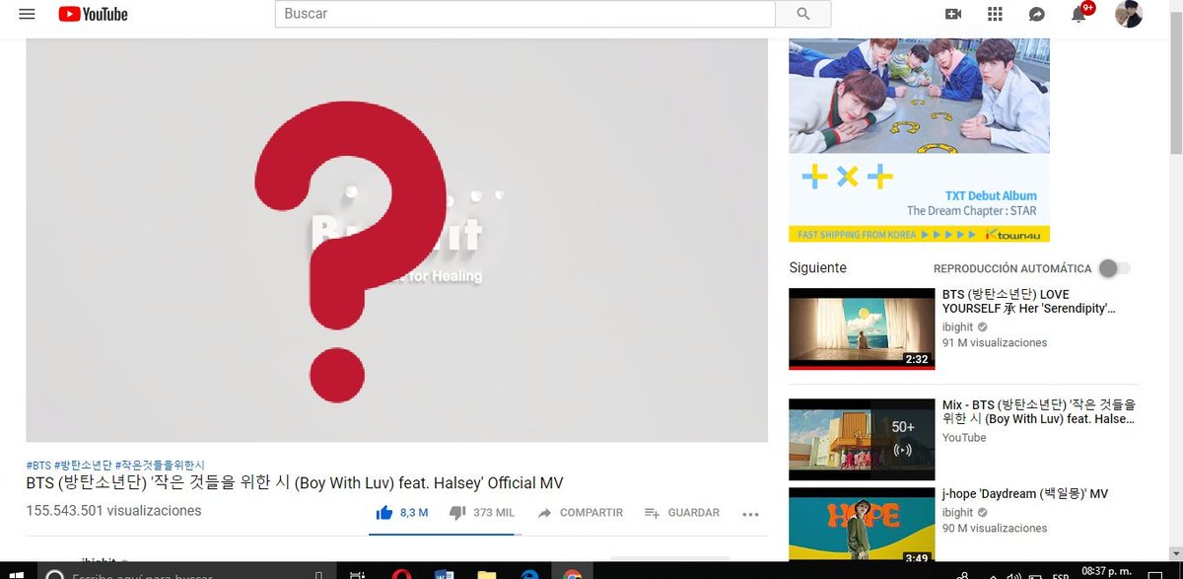Image resolution: width=1183 pixels, height=579 pixels.
Task: Go to YouTube home via the logo
Action: [x=93, y=14]
